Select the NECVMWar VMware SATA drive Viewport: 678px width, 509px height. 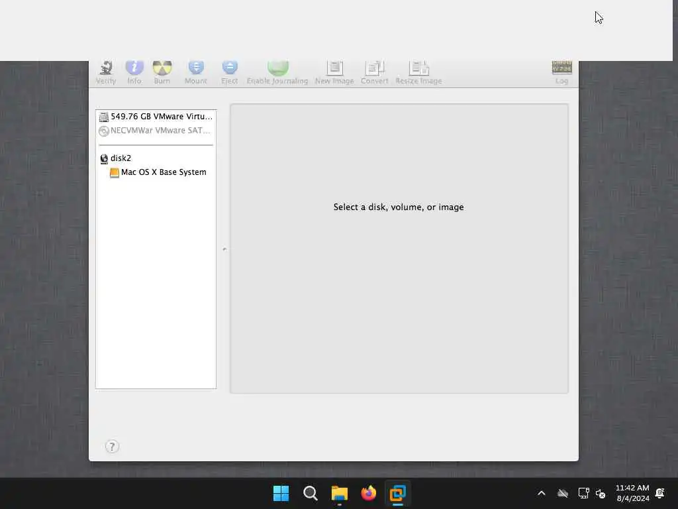tap(156, 131)
